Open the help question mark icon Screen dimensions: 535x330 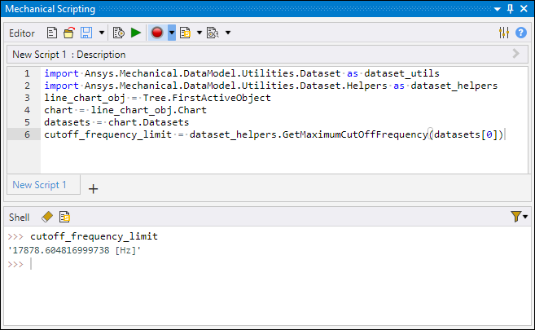(x=521, y=33)
